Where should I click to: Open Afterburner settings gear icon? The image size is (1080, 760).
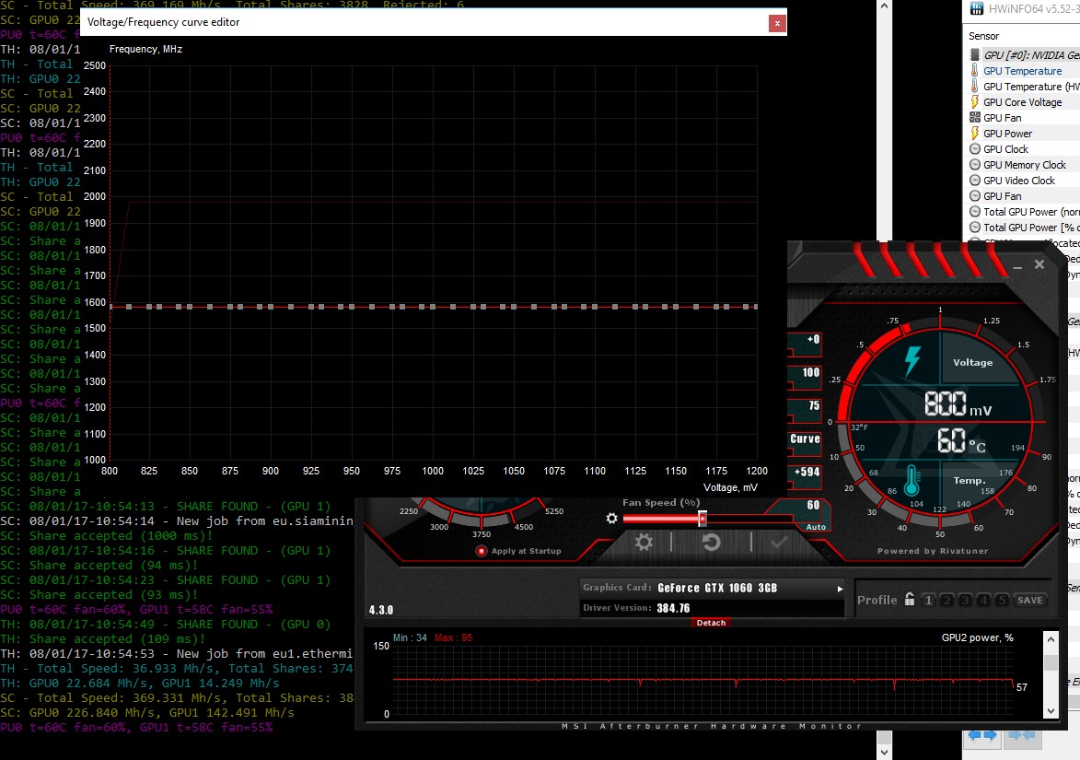[644, 543]
